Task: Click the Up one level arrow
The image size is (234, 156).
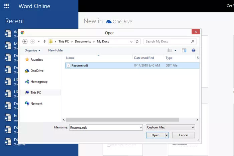Action: (44, 42)
